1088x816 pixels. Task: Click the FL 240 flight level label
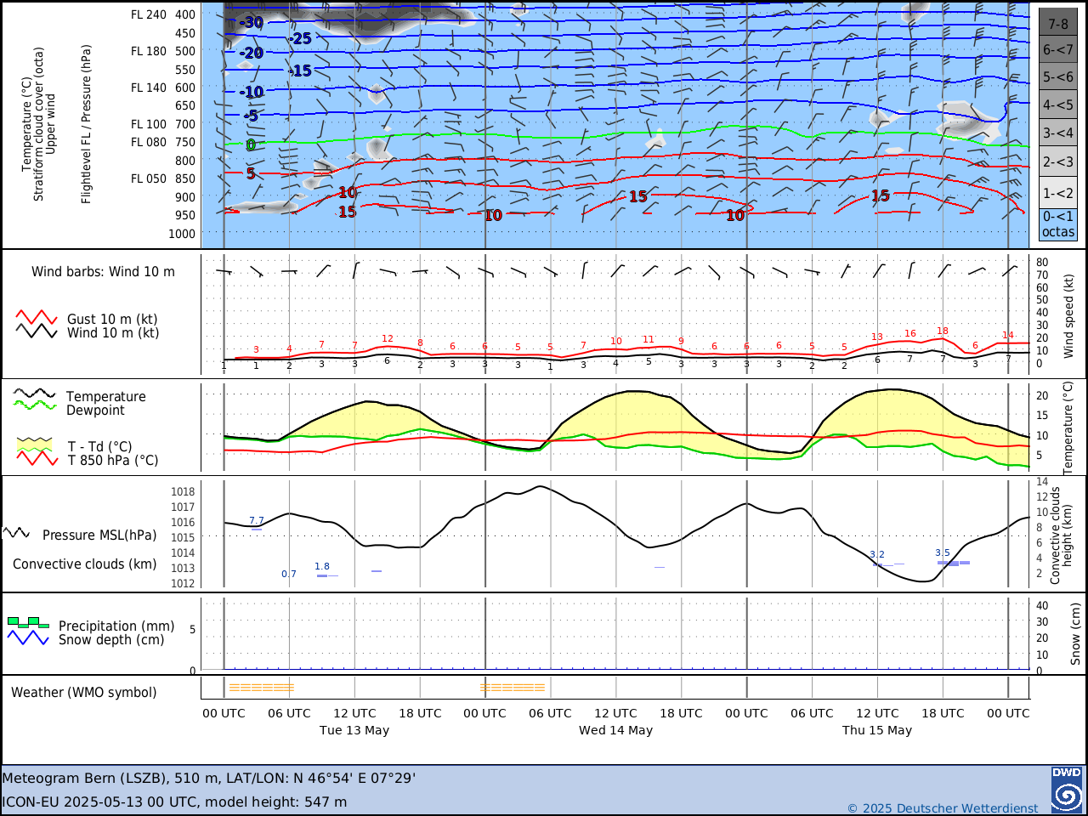click(x=149, y=14)
